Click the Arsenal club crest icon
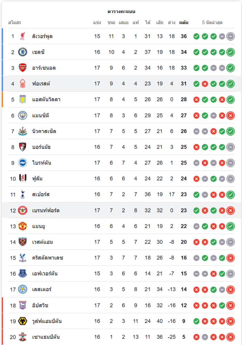 click(22, 68)
